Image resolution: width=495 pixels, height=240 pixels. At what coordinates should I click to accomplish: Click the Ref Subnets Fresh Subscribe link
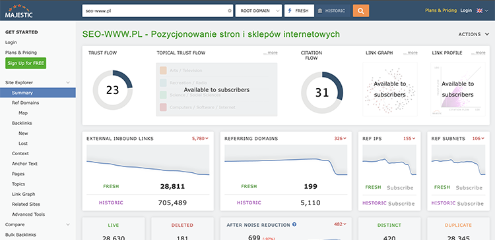[x=469, y=188]
